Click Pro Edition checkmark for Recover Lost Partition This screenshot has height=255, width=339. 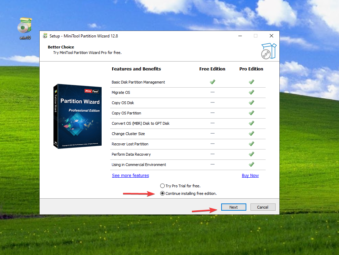[251, 144]
